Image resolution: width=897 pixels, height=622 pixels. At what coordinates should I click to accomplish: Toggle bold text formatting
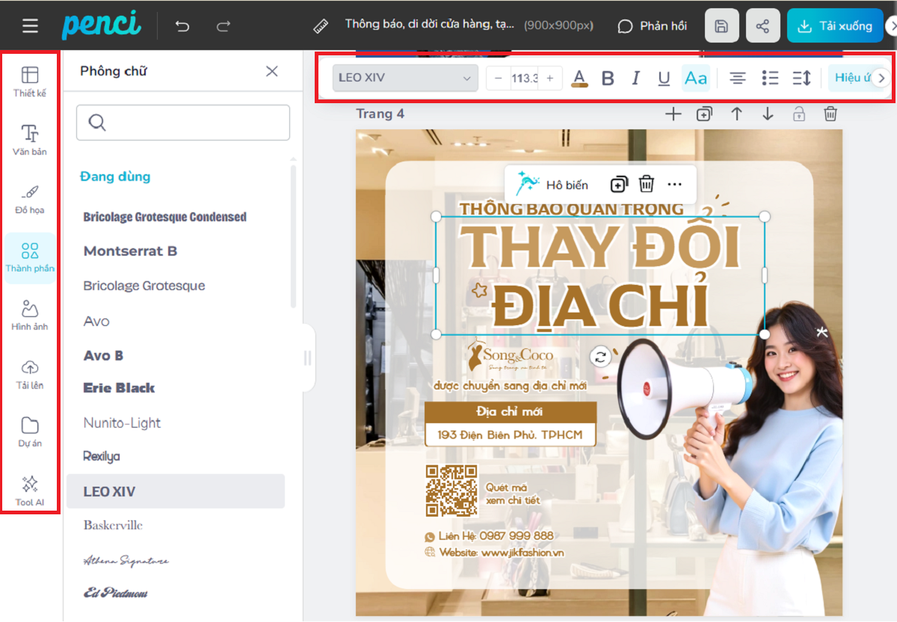click(x=608, y=78)
